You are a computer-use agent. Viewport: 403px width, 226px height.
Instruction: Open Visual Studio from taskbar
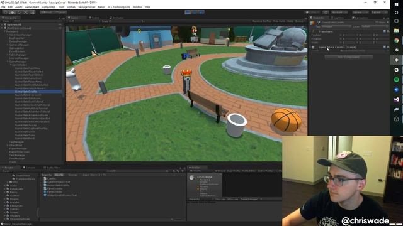tap(396, 99)
